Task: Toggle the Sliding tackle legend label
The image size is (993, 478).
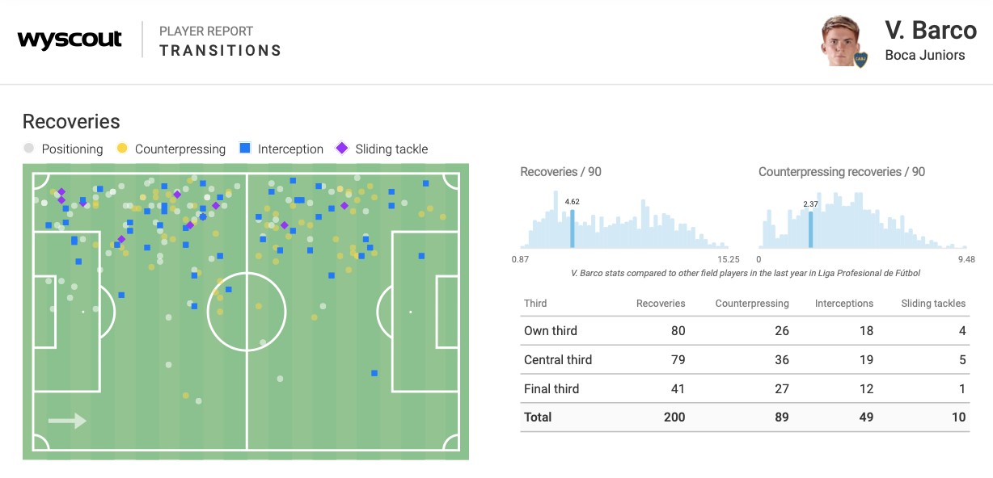Action: (x=391, y=149)
